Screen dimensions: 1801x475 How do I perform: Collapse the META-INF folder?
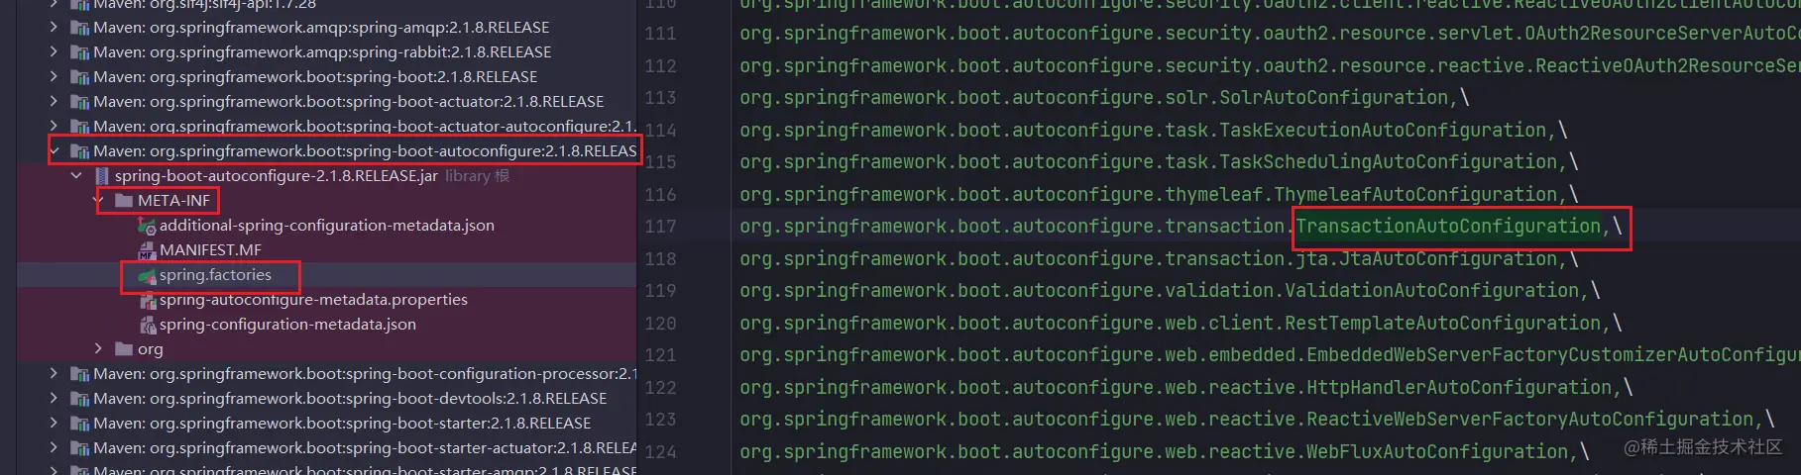click(x=98, y=201)
